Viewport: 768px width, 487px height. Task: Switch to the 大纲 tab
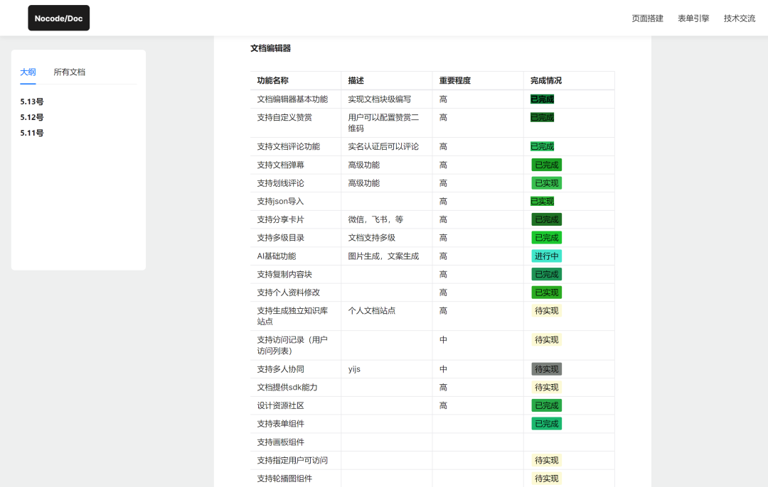pos(28,72)
